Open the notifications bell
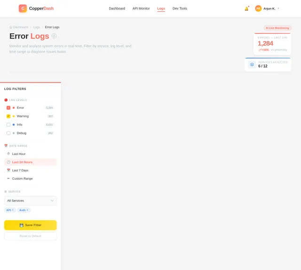301x270 pixels. (246, 8)
